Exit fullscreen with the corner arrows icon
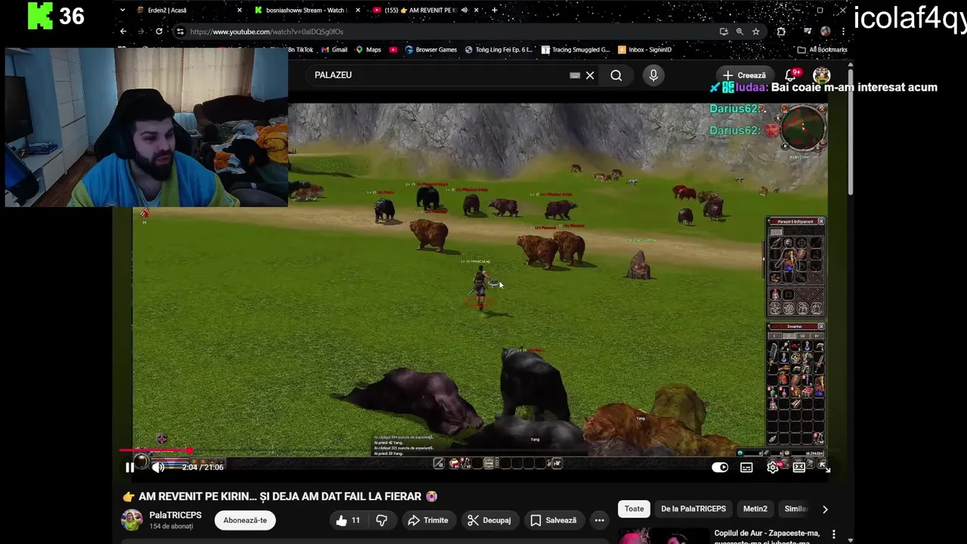Screen dimensions: 967x544 (826, 468)
